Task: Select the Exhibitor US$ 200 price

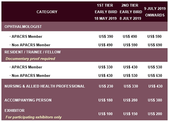Action: point(155,114)
